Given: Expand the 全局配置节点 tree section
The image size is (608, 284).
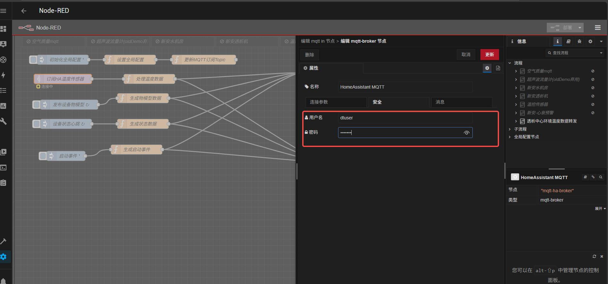Looking at the screenshot, I should 510,137.
